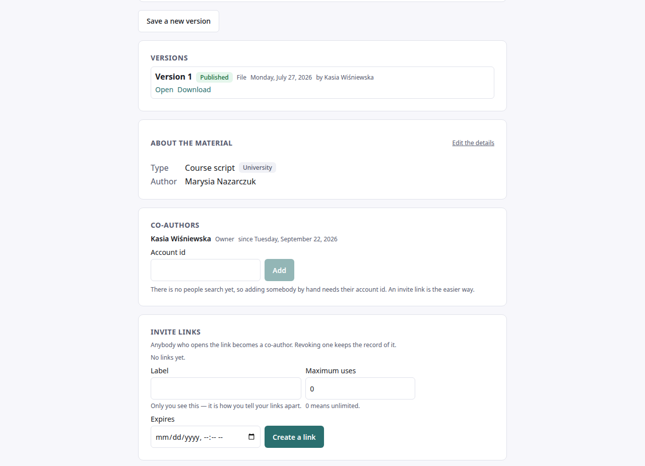Select the University tag
This screenshot has height=466, width=645.
[x=257, y=168]
